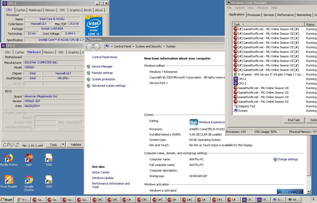Click the Back arrow in System window
This screenshot has height=203, width=317.
pos(89,47)
